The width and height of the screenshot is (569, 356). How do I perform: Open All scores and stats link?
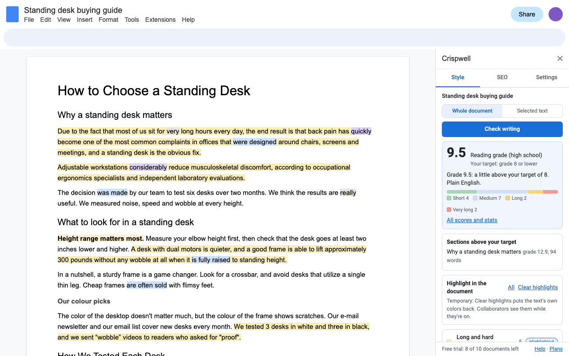pos(472,220)
